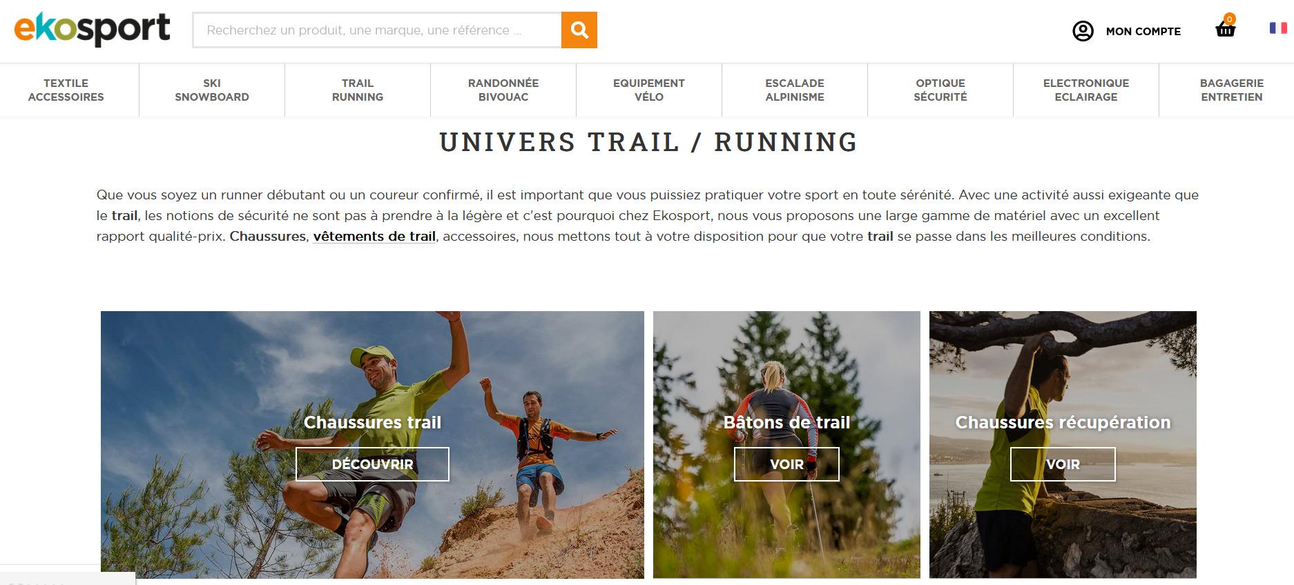Go home via the ekosport logo
This screenshot has height=585, width=1294.
pos(92,29)
